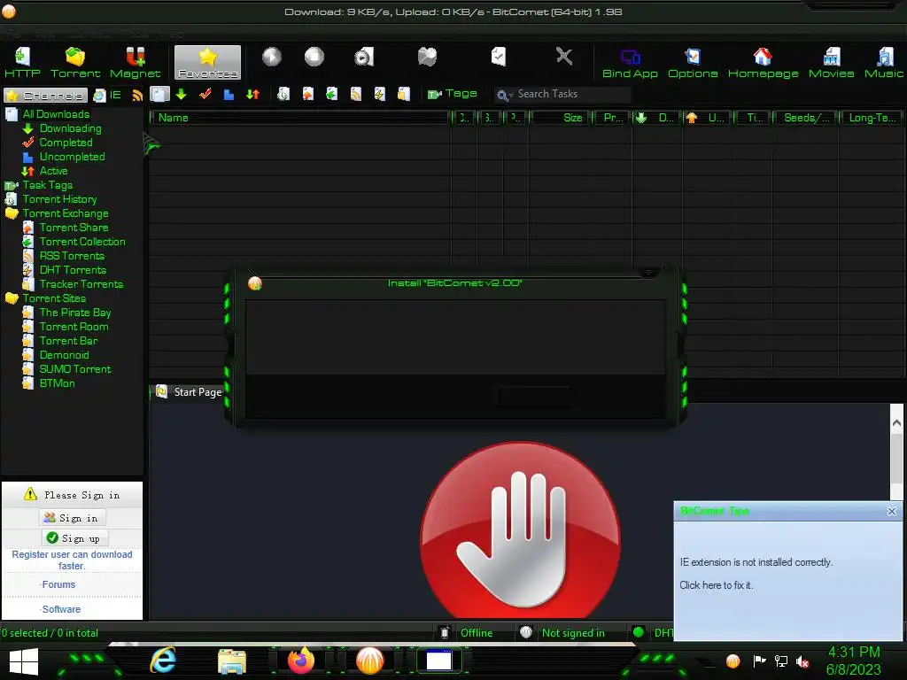
Task: Open the Movies section
Action: 831,63
